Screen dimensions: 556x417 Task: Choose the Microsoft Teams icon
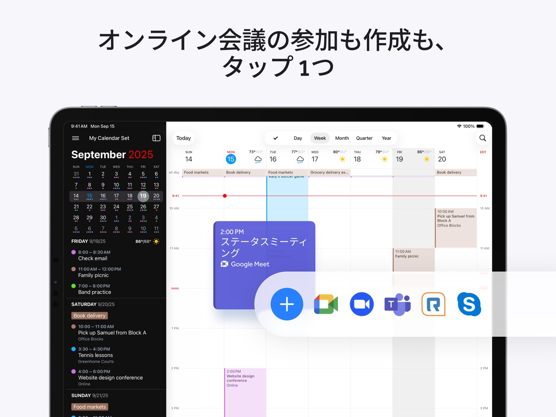[397, 304]
